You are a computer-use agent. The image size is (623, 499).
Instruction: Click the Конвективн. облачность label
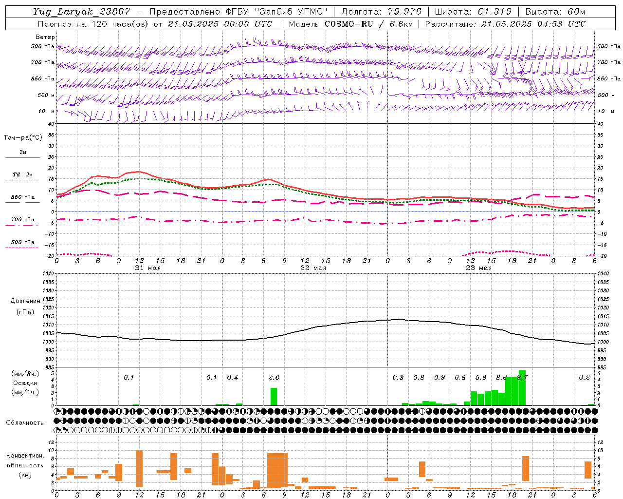(25, 461)
